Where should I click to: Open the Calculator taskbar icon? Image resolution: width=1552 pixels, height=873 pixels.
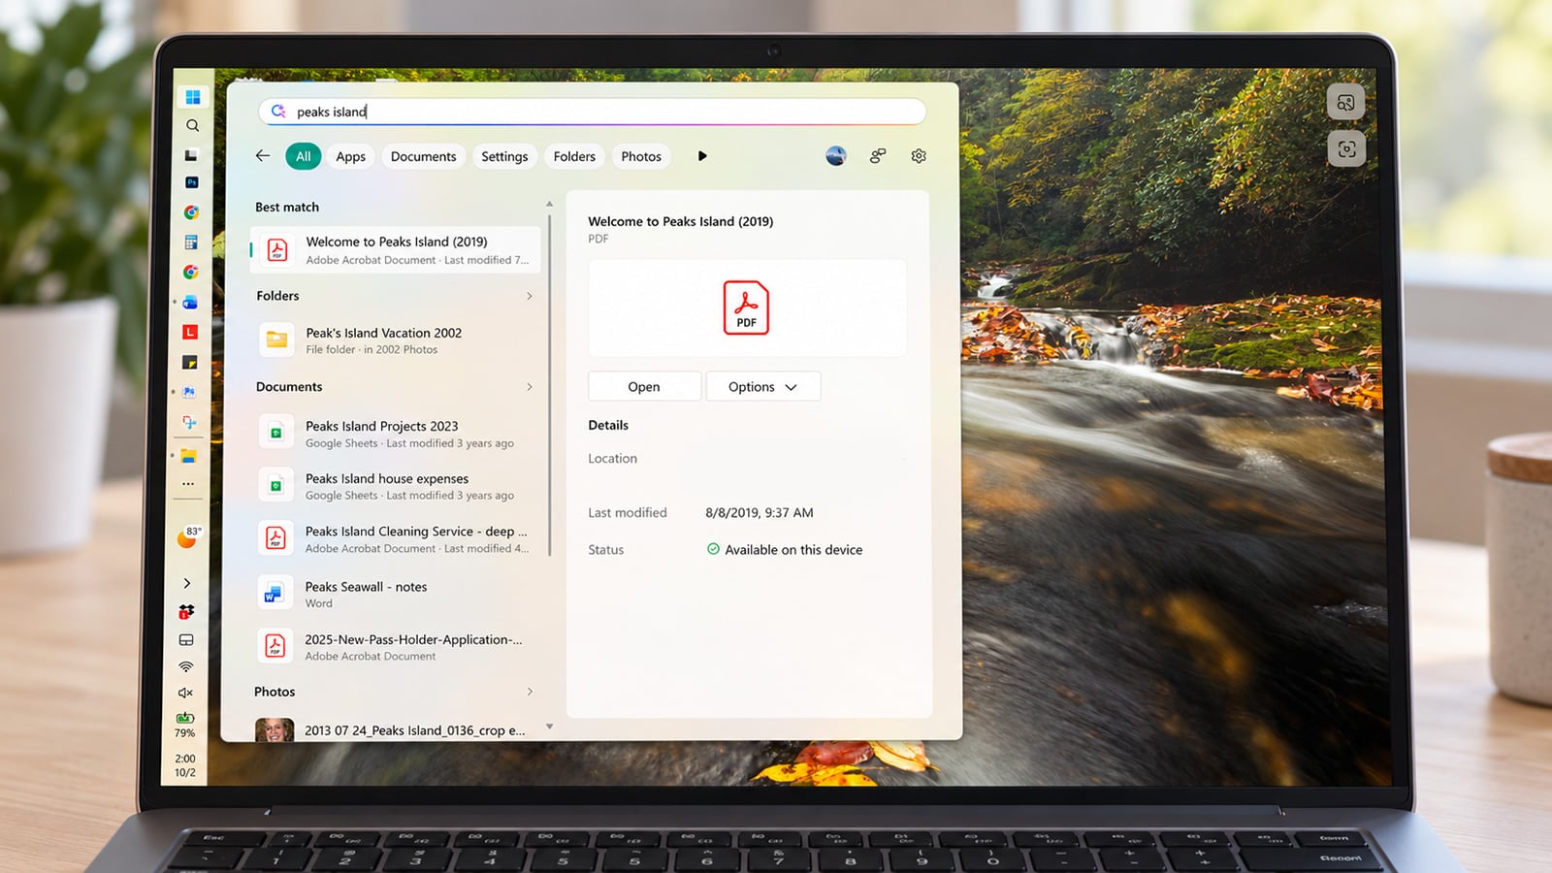(x=191, y=242)
